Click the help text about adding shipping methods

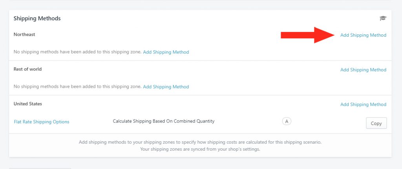point(200,142)
